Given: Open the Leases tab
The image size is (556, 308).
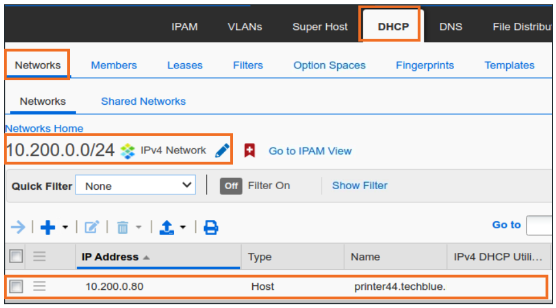Looking at the screenshot, I should coord(185,65).
